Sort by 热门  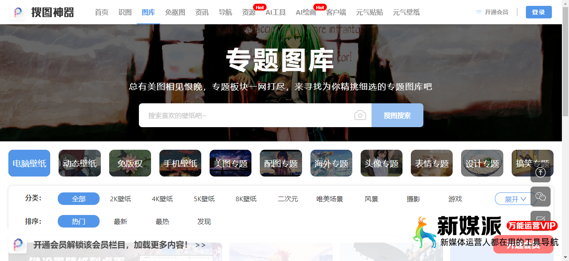click(x=79, y=221)
